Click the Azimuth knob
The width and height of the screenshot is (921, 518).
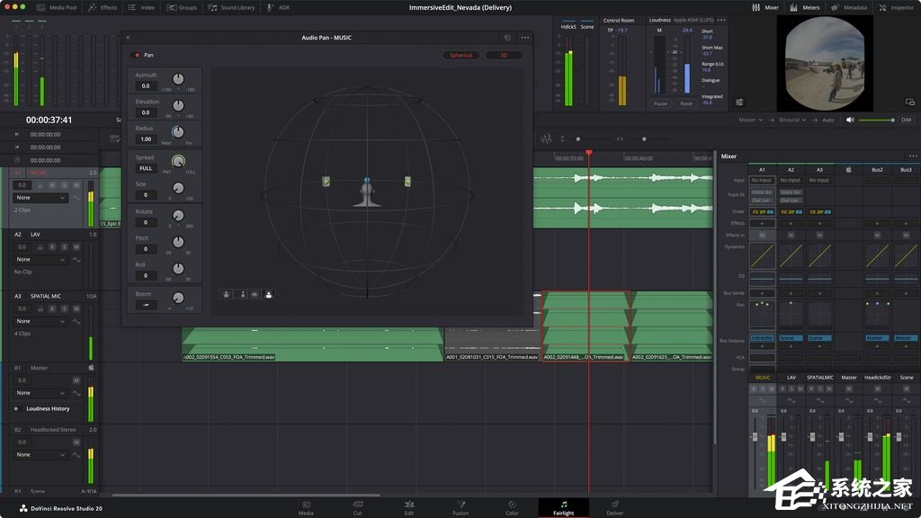click(x=178, y=80)
